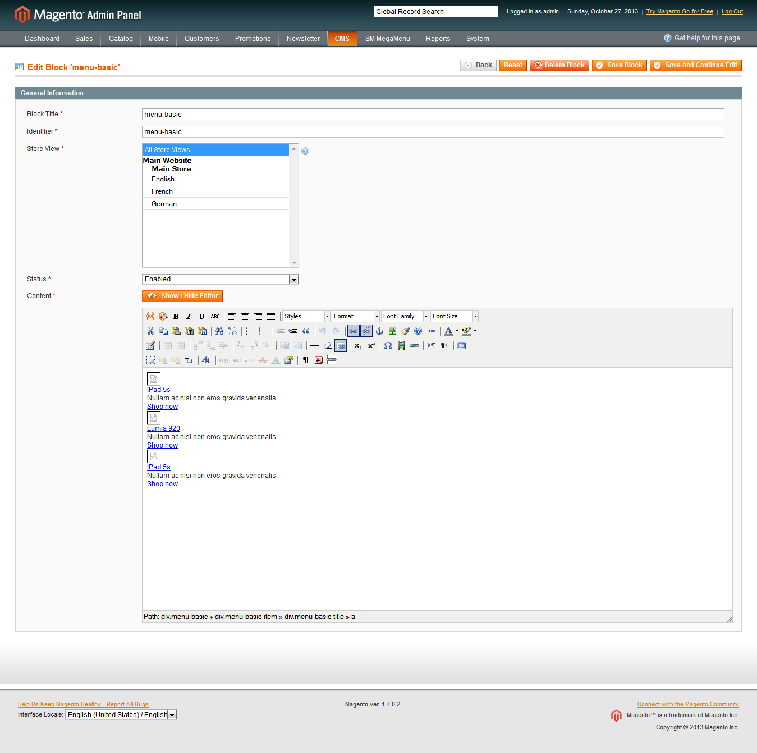
Task: Click the Back button
Action: (479, 66)
